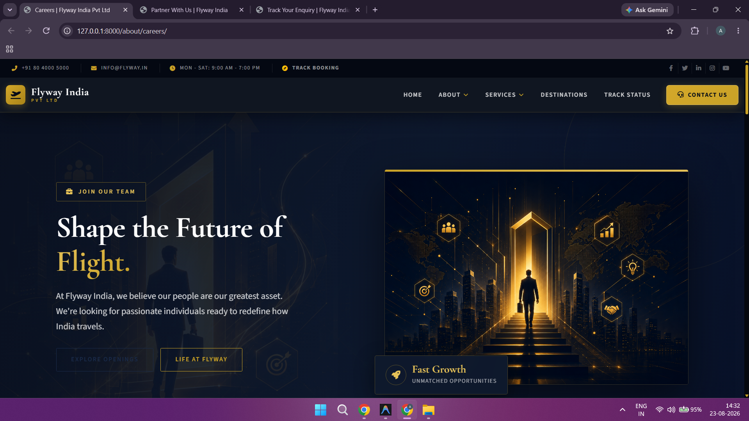Click the Contact Us button

click(x=702, y=95)
